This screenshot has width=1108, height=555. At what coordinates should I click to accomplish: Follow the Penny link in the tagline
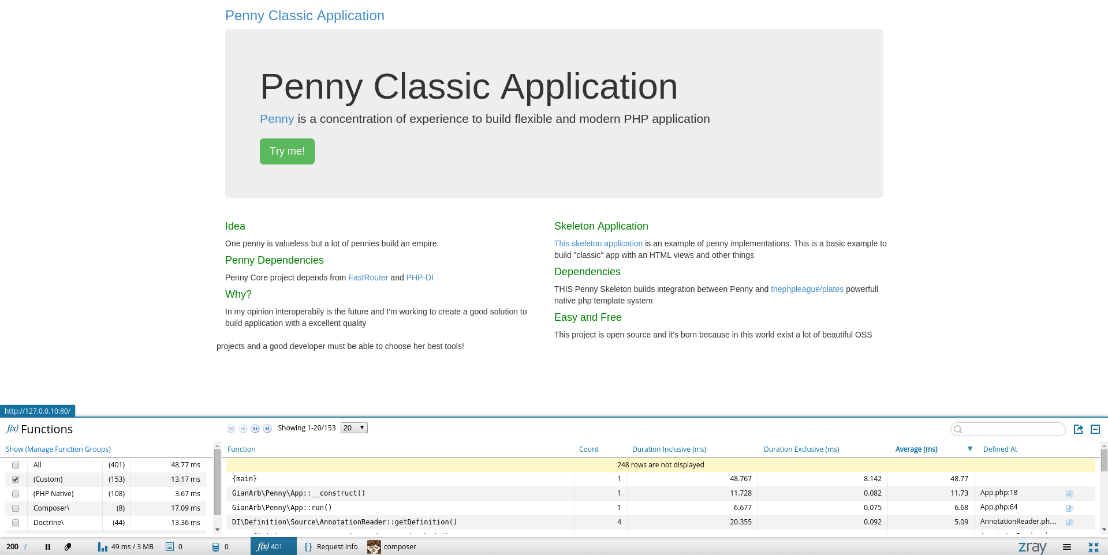pos(277,119)
